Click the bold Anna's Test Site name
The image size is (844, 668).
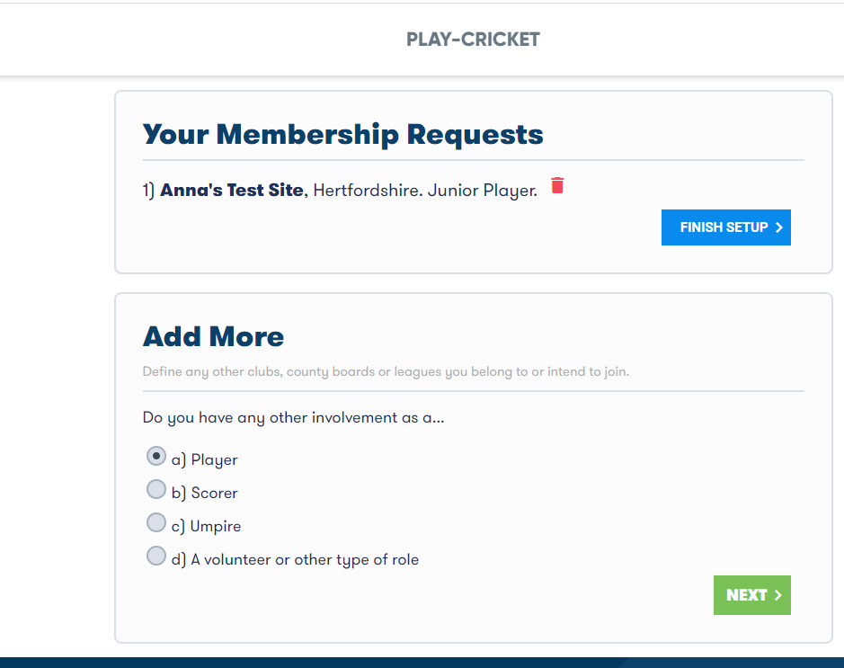[232, 190]
